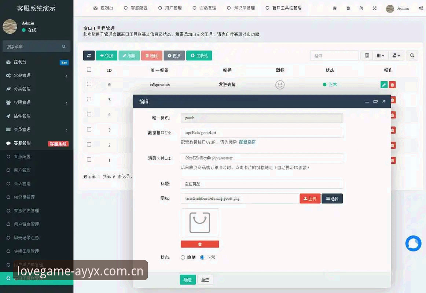Toggle fullscreen icon in top bar
Screen dimensions: 426x293
(x=374, y=8)
